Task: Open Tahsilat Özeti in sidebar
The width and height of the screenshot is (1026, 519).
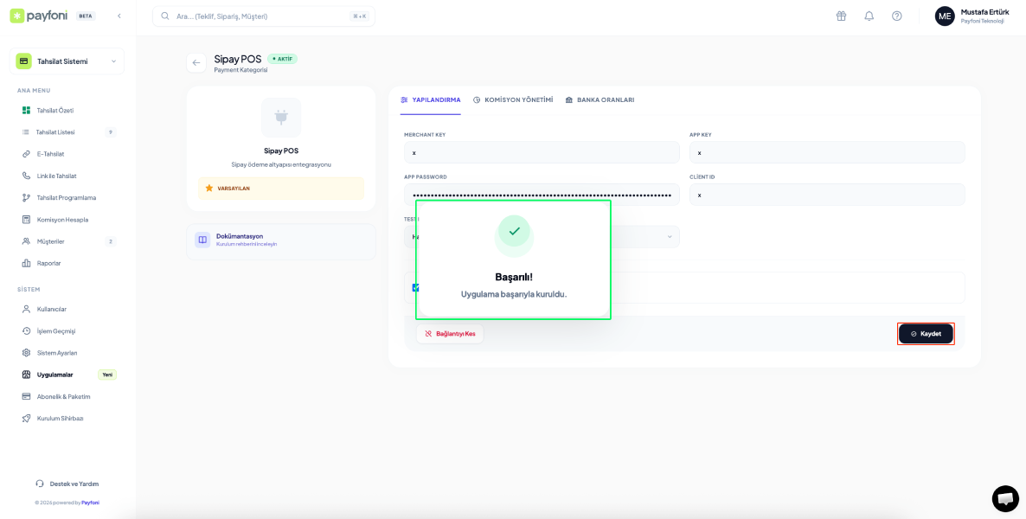Action: tap(55, 111)
